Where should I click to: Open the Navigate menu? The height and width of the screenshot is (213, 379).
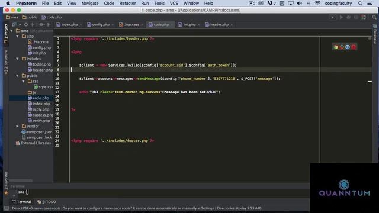pyautogui.click(x=90, y=3)
